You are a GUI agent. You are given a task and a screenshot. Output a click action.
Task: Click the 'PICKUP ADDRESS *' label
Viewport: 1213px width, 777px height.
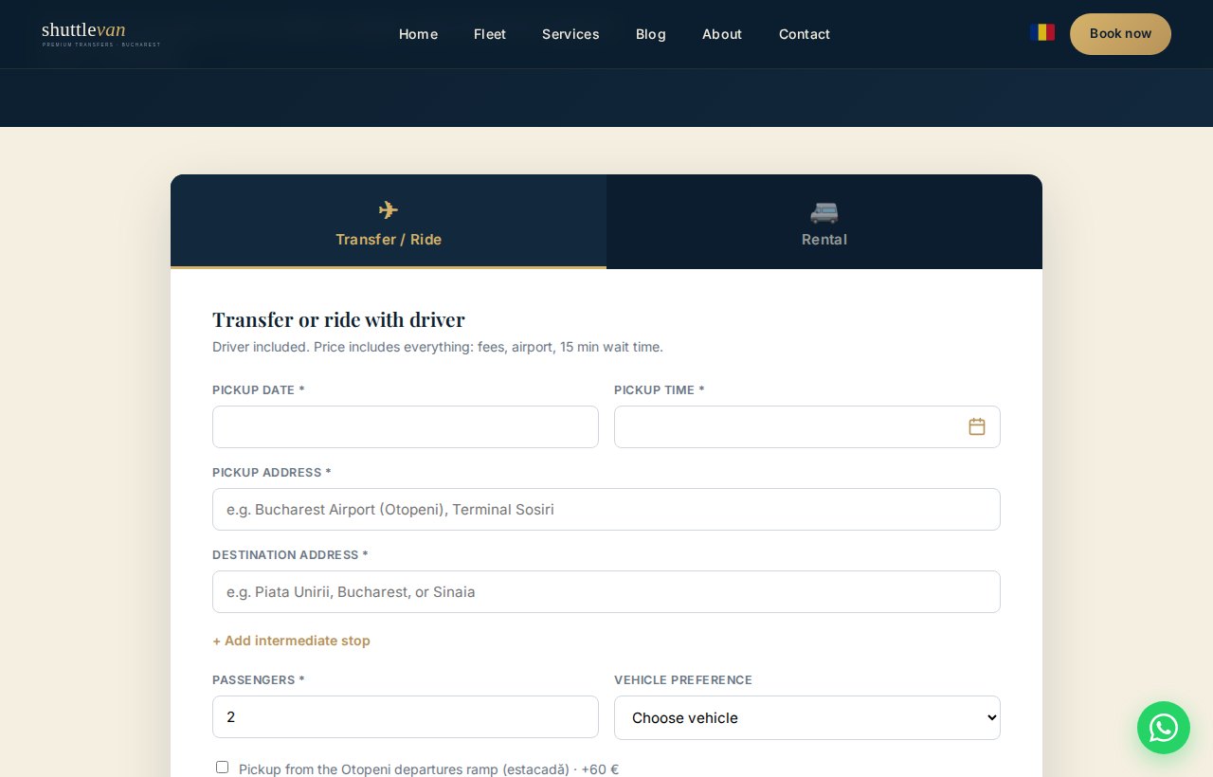pos(272,472)
